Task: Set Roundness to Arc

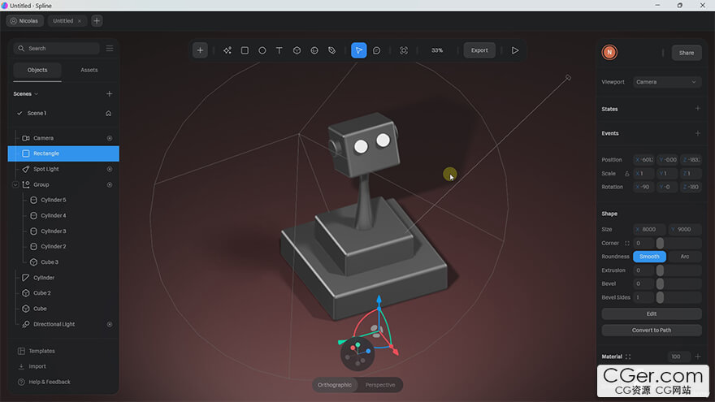Action: [684, 257]
